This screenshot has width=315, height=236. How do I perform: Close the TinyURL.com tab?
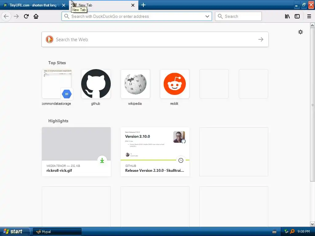pos(64,5)
